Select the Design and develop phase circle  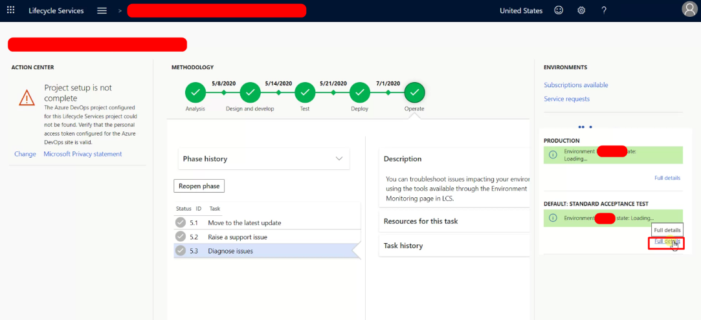pyautogui.click(x=250, y=93)
